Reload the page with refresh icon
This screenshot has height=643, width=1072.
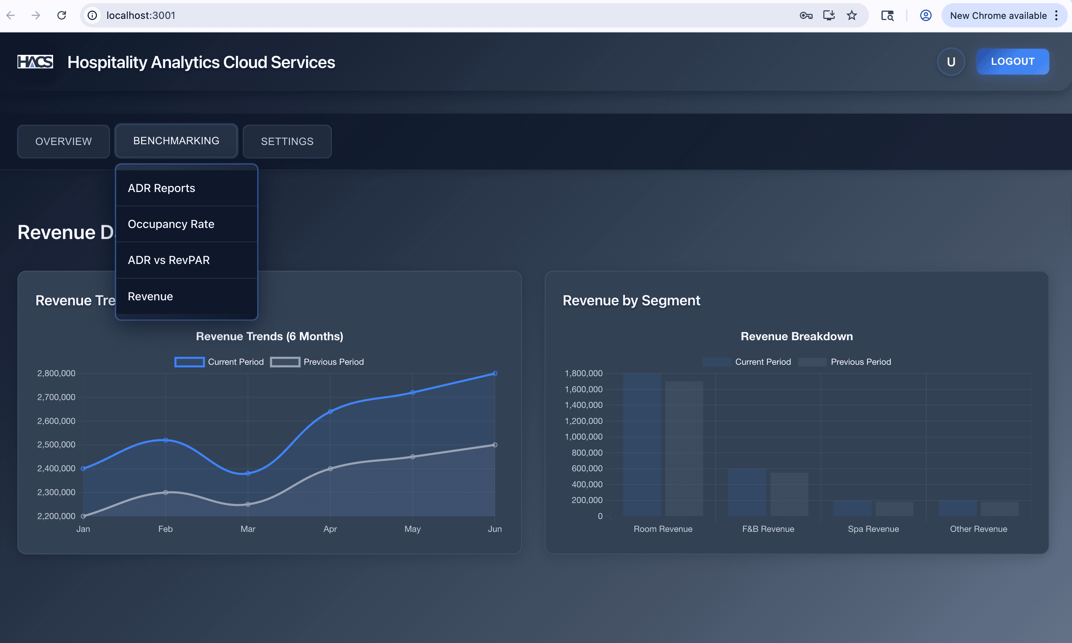[x=62, y=16]
